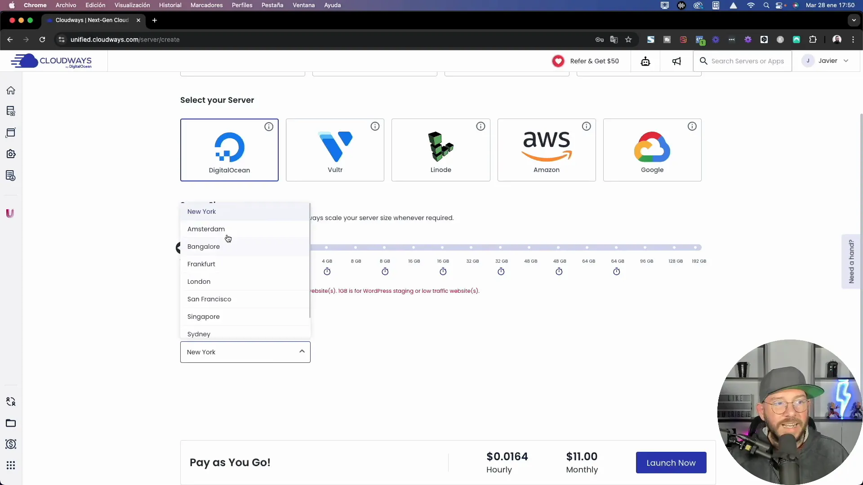Select the Cloudways browser tab

pyautogui.click(x=92, y=20)
